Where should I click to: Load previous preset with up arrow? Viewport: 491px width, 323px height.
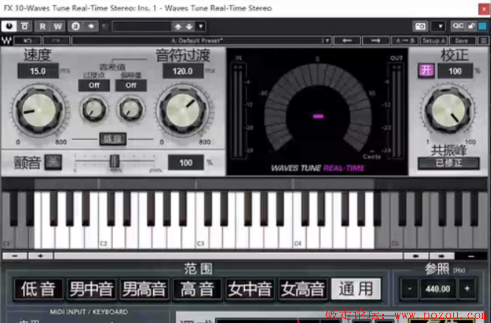(x=178, y=26)
